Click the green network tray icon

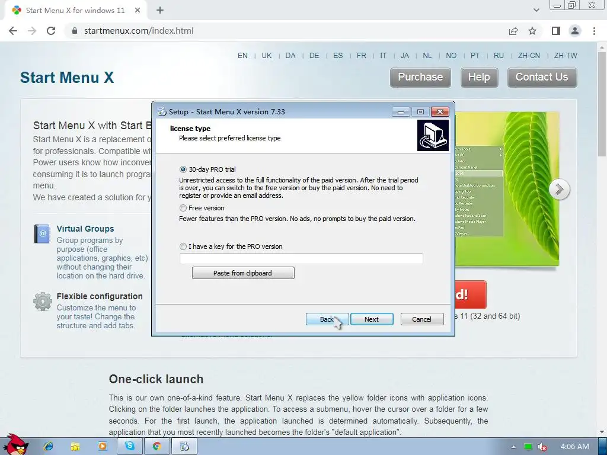(x=528, y=447)
